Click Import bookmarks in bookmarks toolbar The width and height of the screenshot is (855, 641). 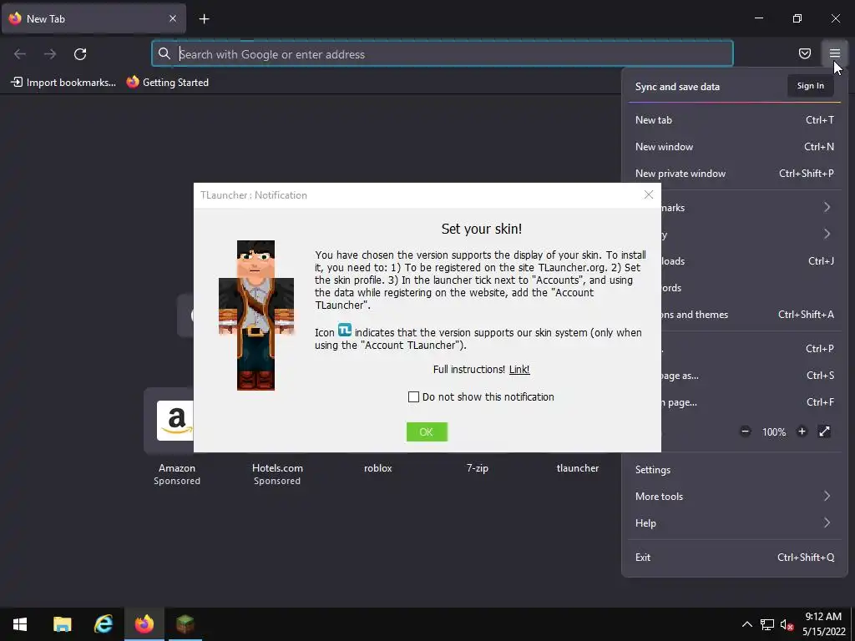coord(63,83)
